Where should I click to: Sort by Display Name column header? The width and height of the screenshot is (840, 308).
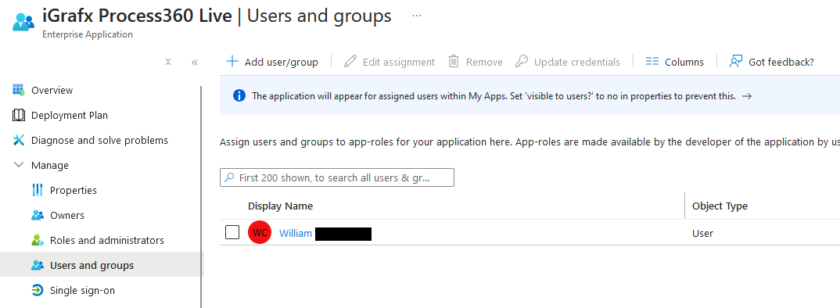click(x=280, y=206)
